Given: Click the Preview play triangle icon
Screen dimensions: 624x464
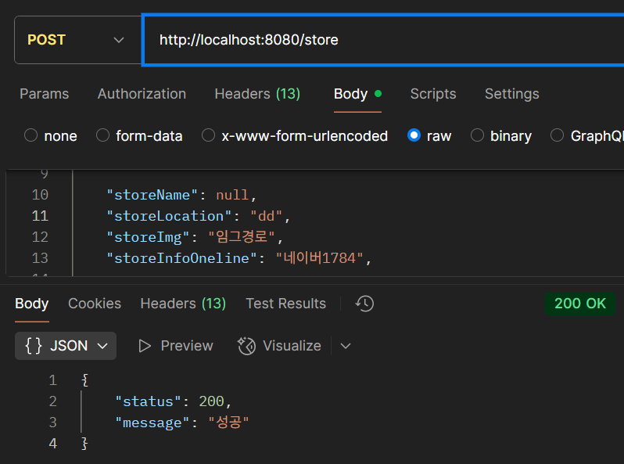Looking at the screenshot, I should point(145,346).
